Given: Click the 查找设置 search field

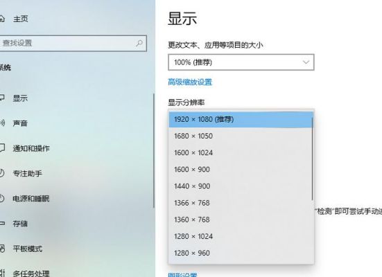Looking at the screenshot, I should tap(73, 44).
